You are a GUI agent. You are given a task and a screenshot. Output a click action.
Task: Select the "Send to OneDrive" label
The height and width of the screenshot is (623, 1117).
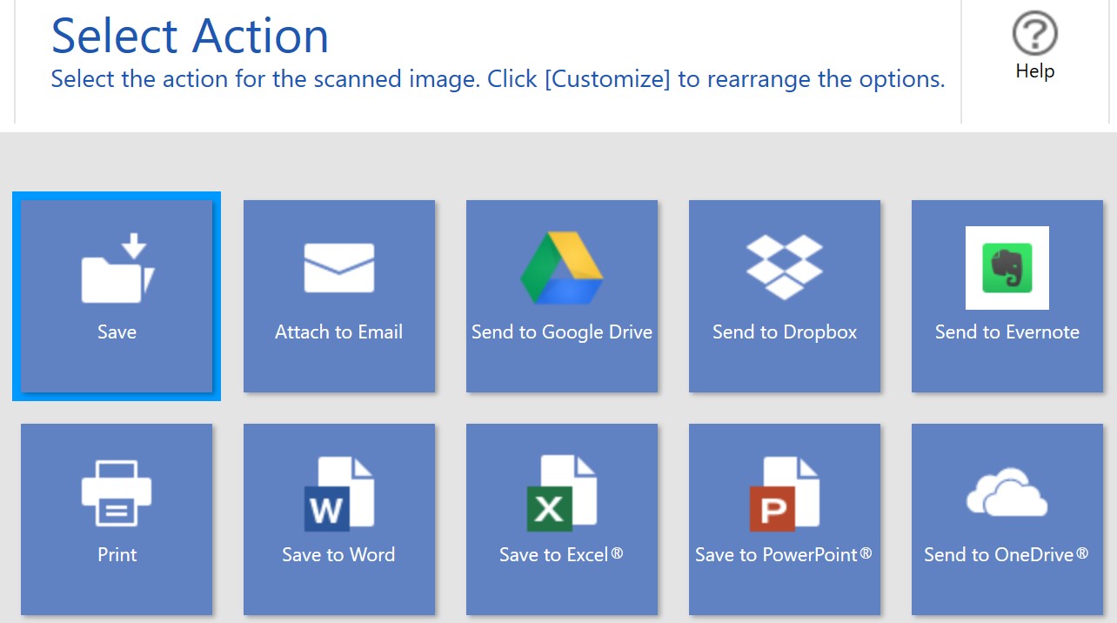click(1006, 555)
